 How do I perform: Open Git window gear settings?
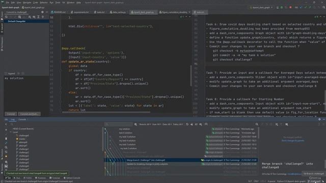pyautogui.click(x=319, y=119)
